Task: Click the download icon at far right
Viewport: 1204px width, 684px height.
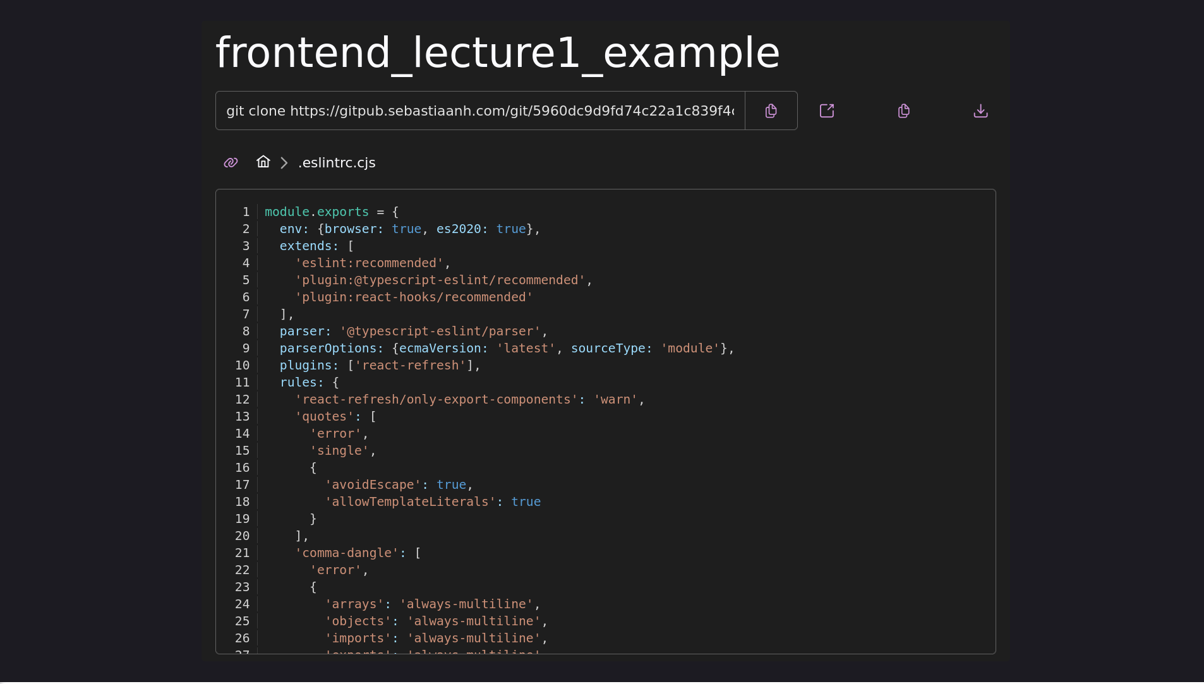Action: 980,111
